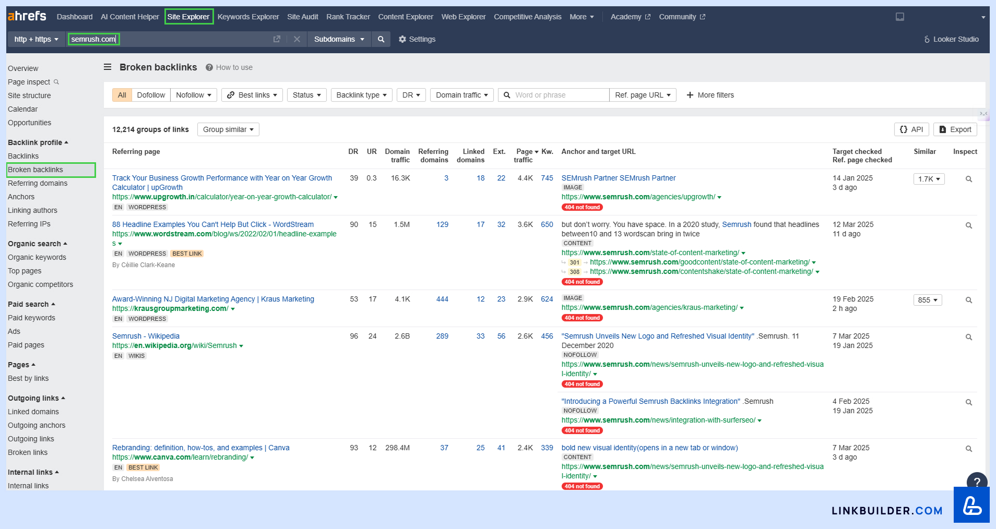996x529 pixels.
Task: Open Settings gear in search bar
Action: [417, 39]
